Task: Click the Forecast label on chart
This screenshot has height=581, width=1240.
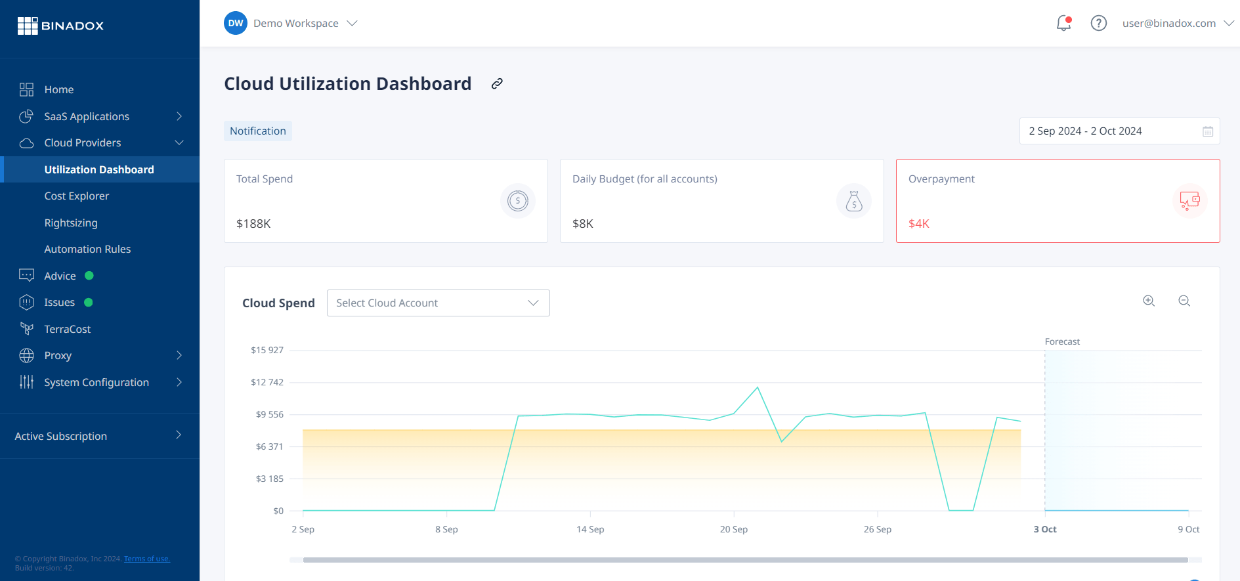Action: tap(1062, 341)
